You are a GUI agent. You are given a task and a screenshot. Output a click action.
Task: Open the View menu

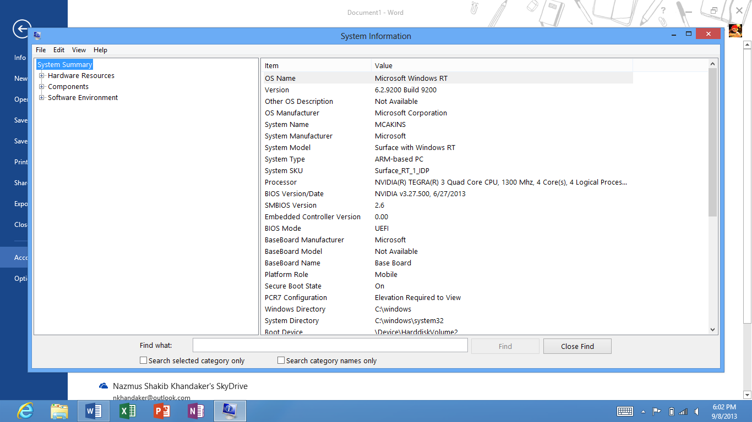pyautogui.click(x=79, y=49)
